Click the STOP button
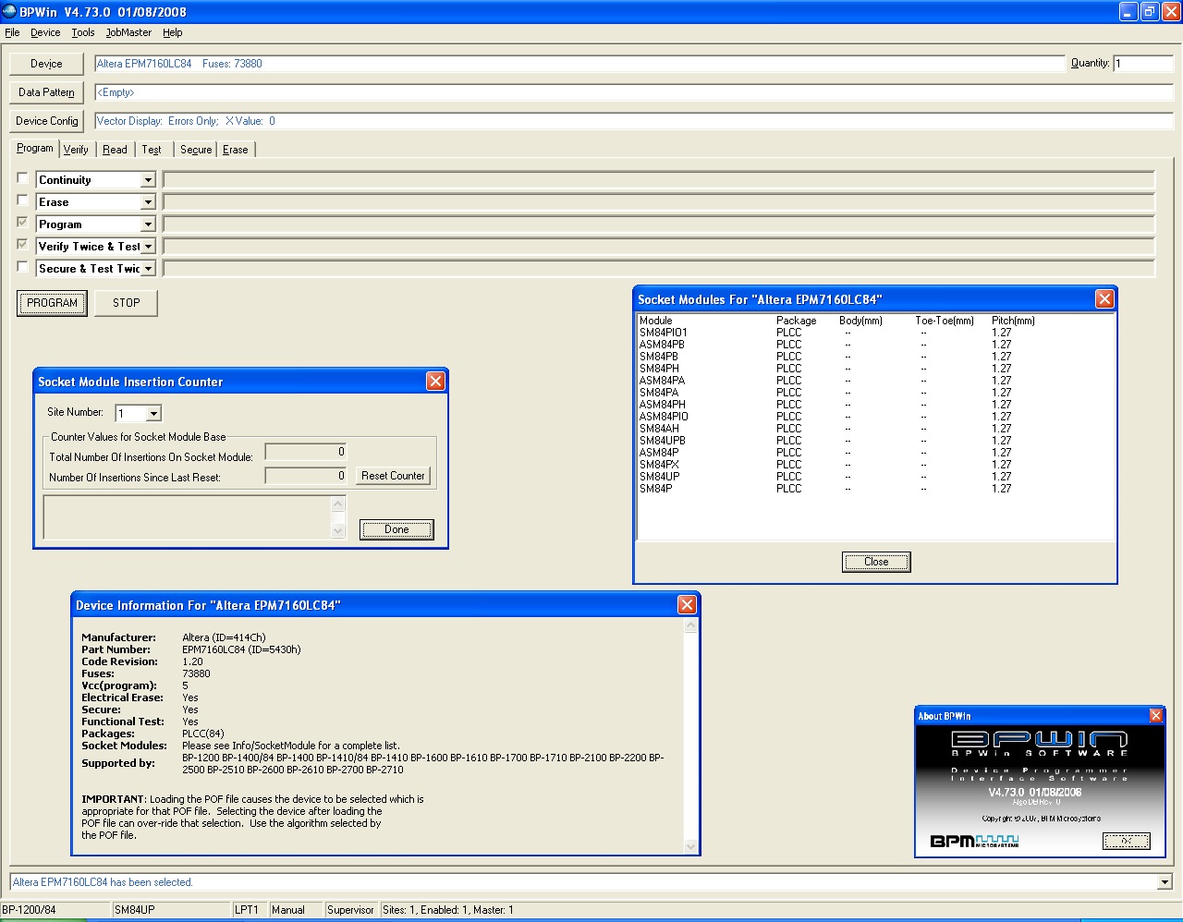This screenshot has width=1183, height=922. point(127,303)
